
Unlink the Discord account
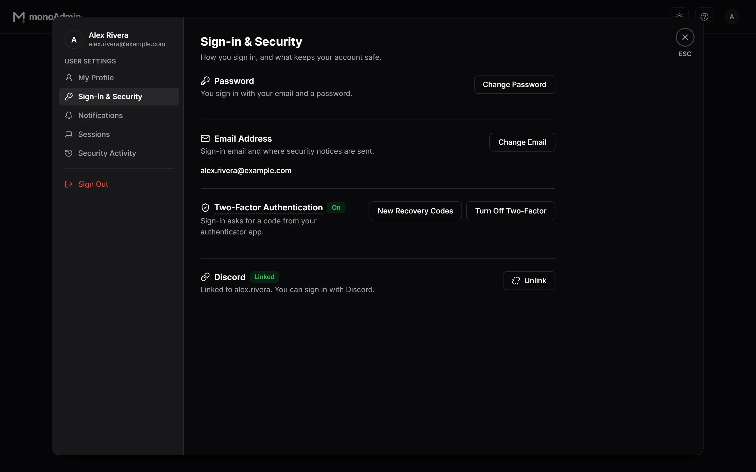[x=529, y=281]
